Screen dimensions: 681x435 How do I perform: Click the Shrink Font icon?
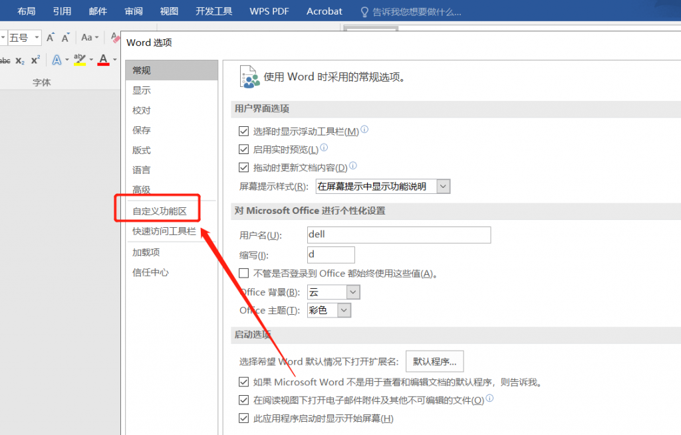coord(65,38)
